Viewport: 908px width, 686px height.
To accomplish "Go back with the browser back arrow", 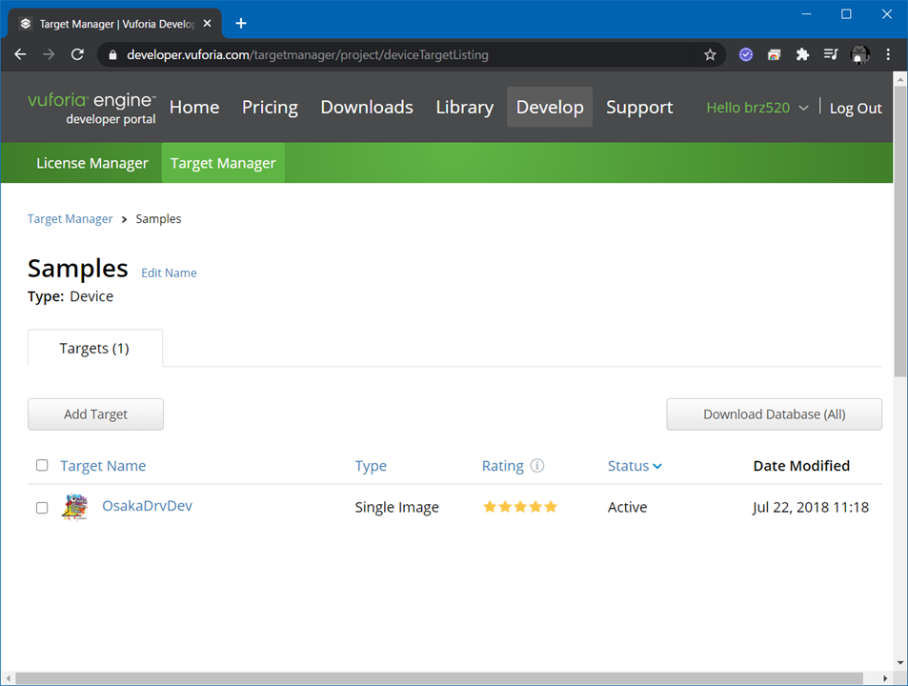I will [20, 54].
